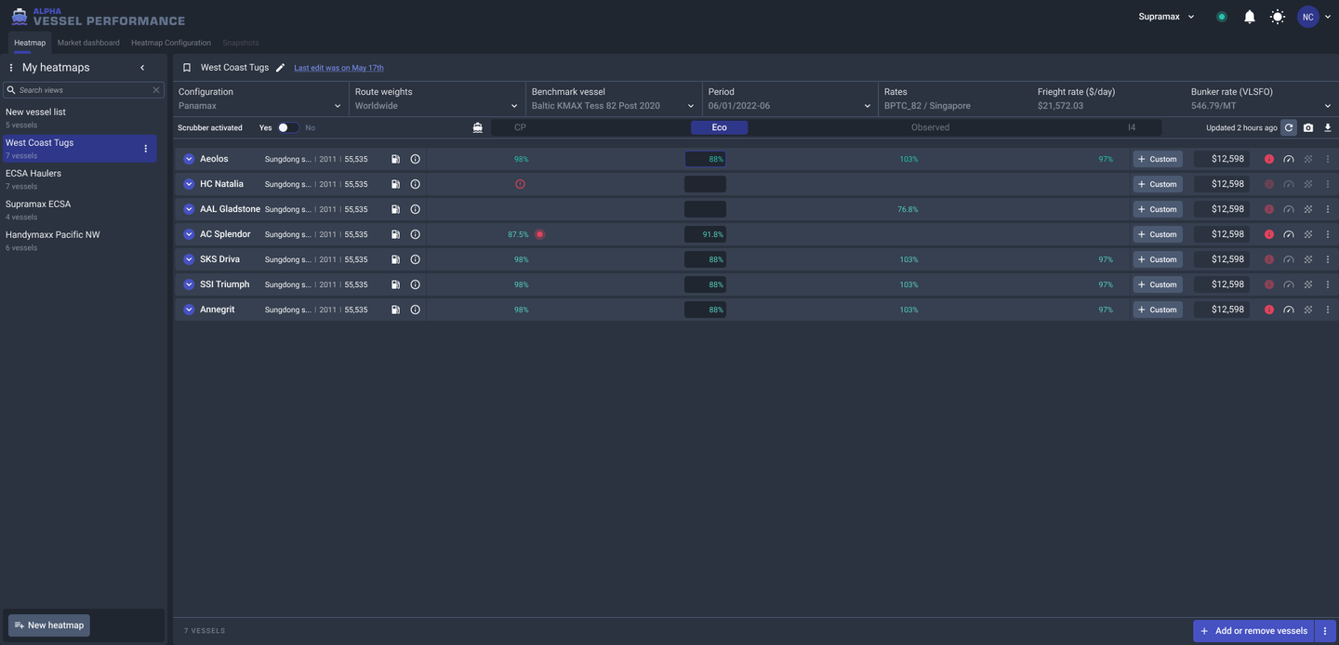Take a snapshot with the camera icon
Viewport: 1339px width, 645px height.
[x=1308, y=127]
